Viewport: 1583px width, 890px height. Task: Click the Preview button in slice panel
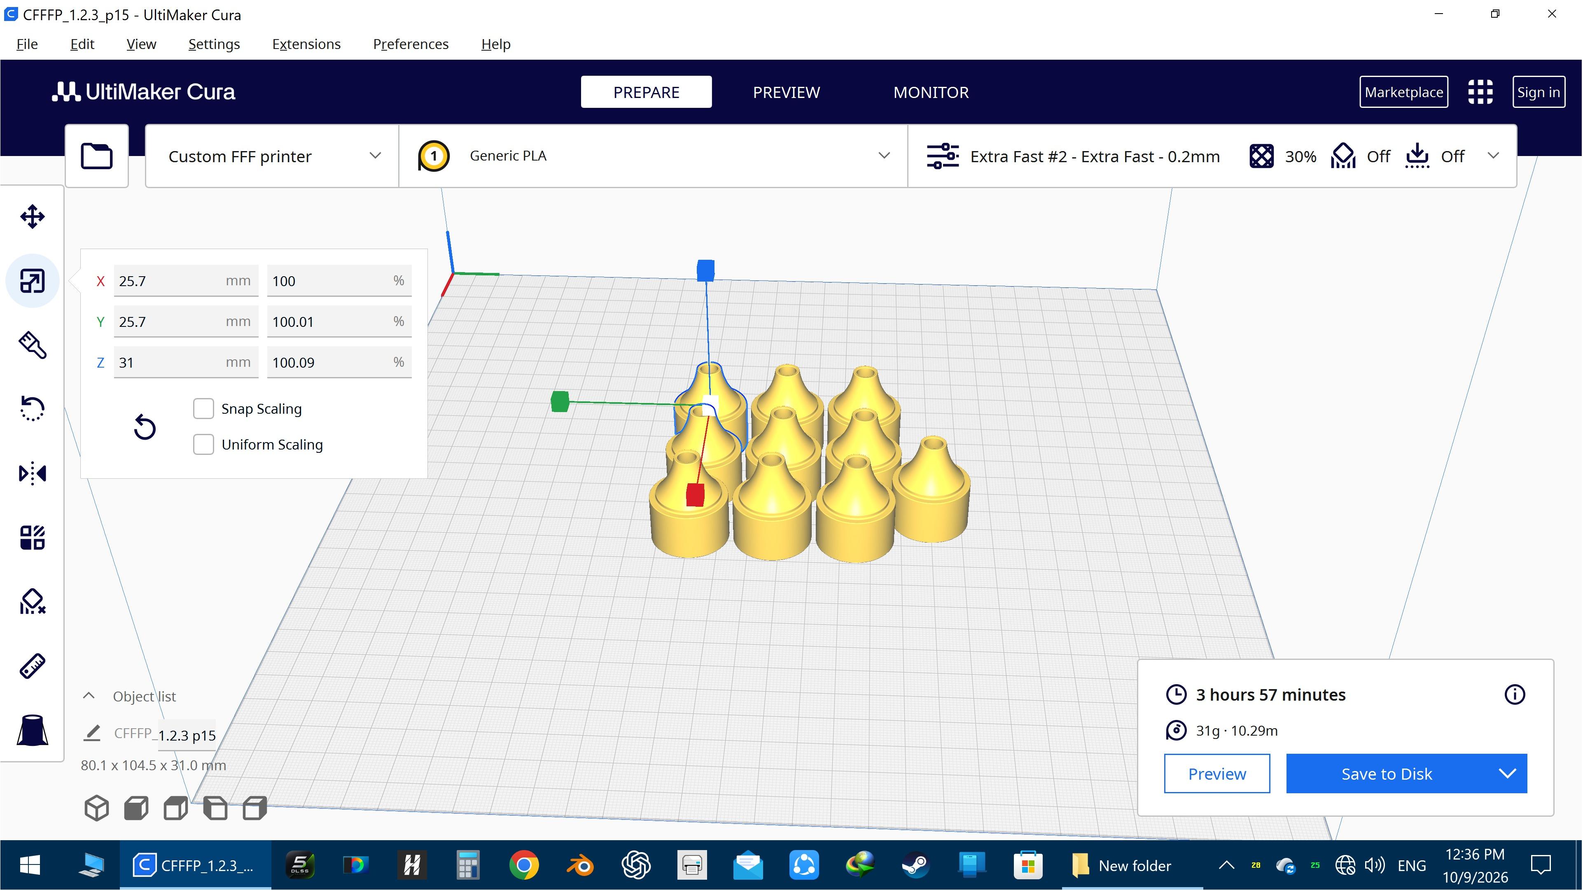[x=1217, y=774]
